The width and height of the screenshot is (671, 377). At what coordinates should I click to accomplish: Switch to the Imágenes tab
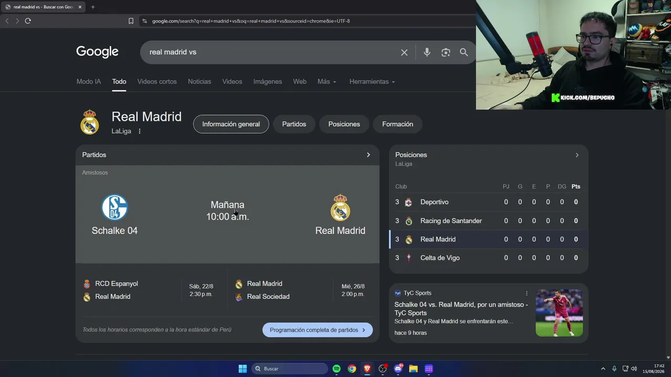coord(267,82)
